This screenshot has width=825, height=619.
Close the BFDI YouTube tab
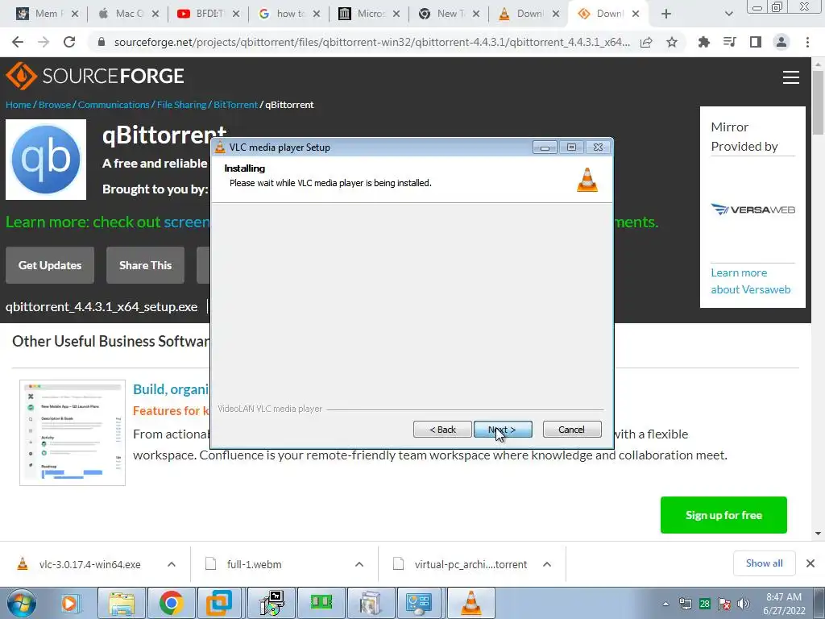pos(236,14)
